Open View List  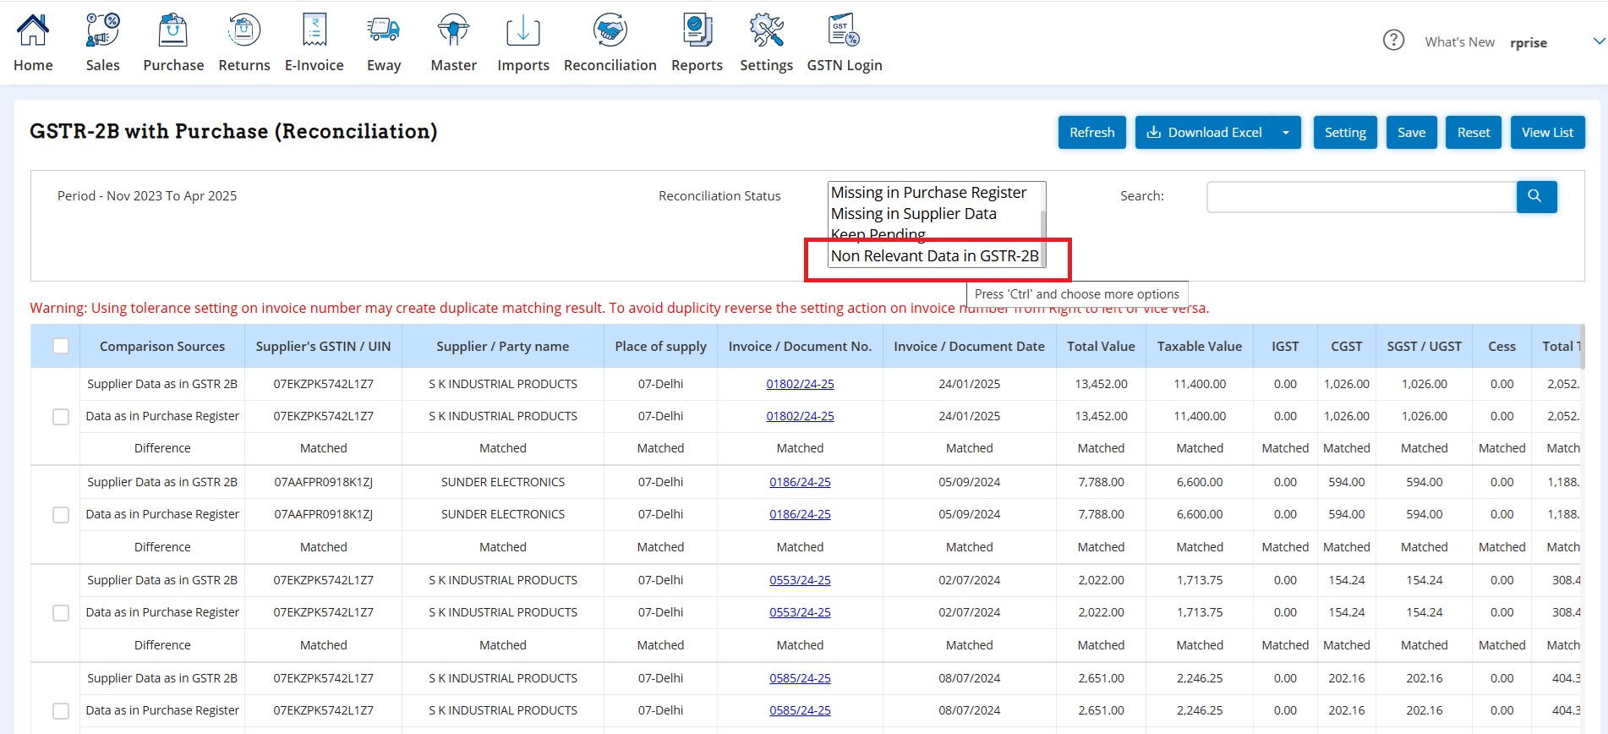pyautogui.click(x=1547, y=133)
